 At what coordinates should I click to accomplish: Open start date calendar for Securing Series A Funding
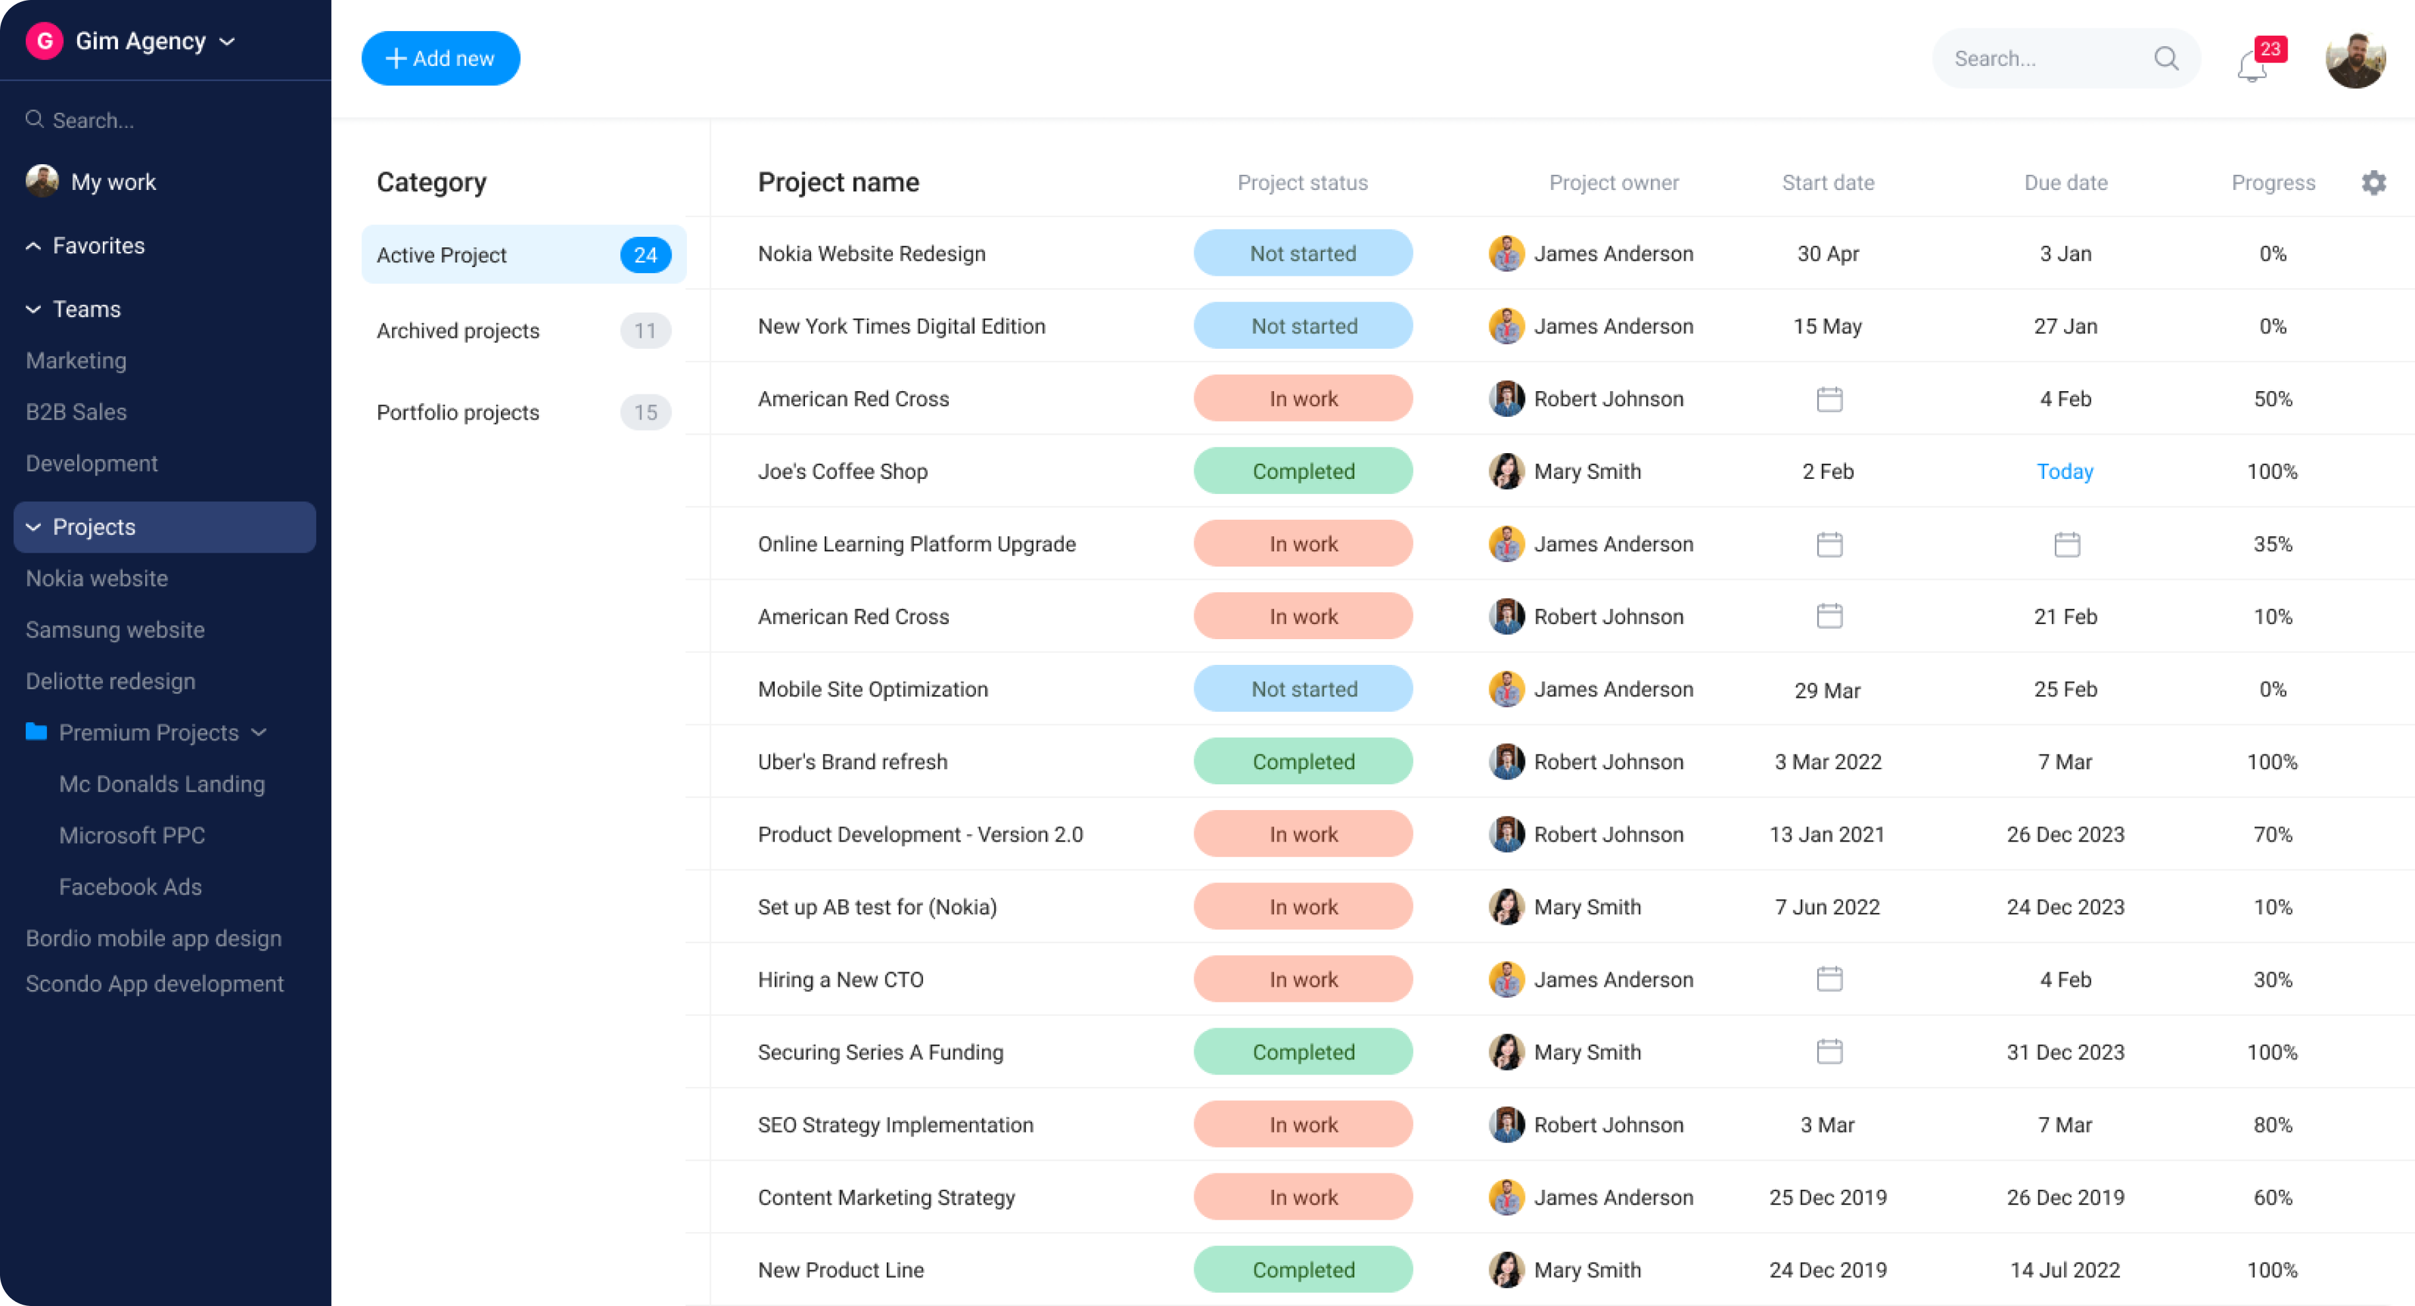tap(1828, 1052)
